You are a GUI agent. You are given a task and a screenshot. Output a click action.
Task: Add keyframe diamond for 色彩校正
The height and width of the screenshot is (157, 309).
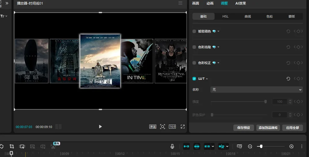pyautogui.click(x=298, y=63)
